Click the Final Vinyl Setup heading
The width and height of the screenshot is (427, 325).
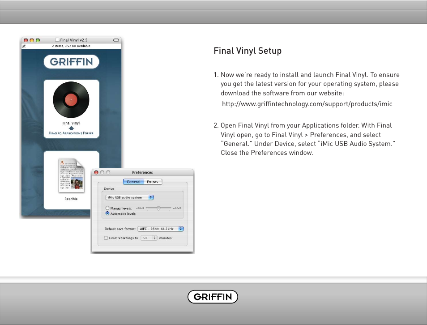[248, 51]
